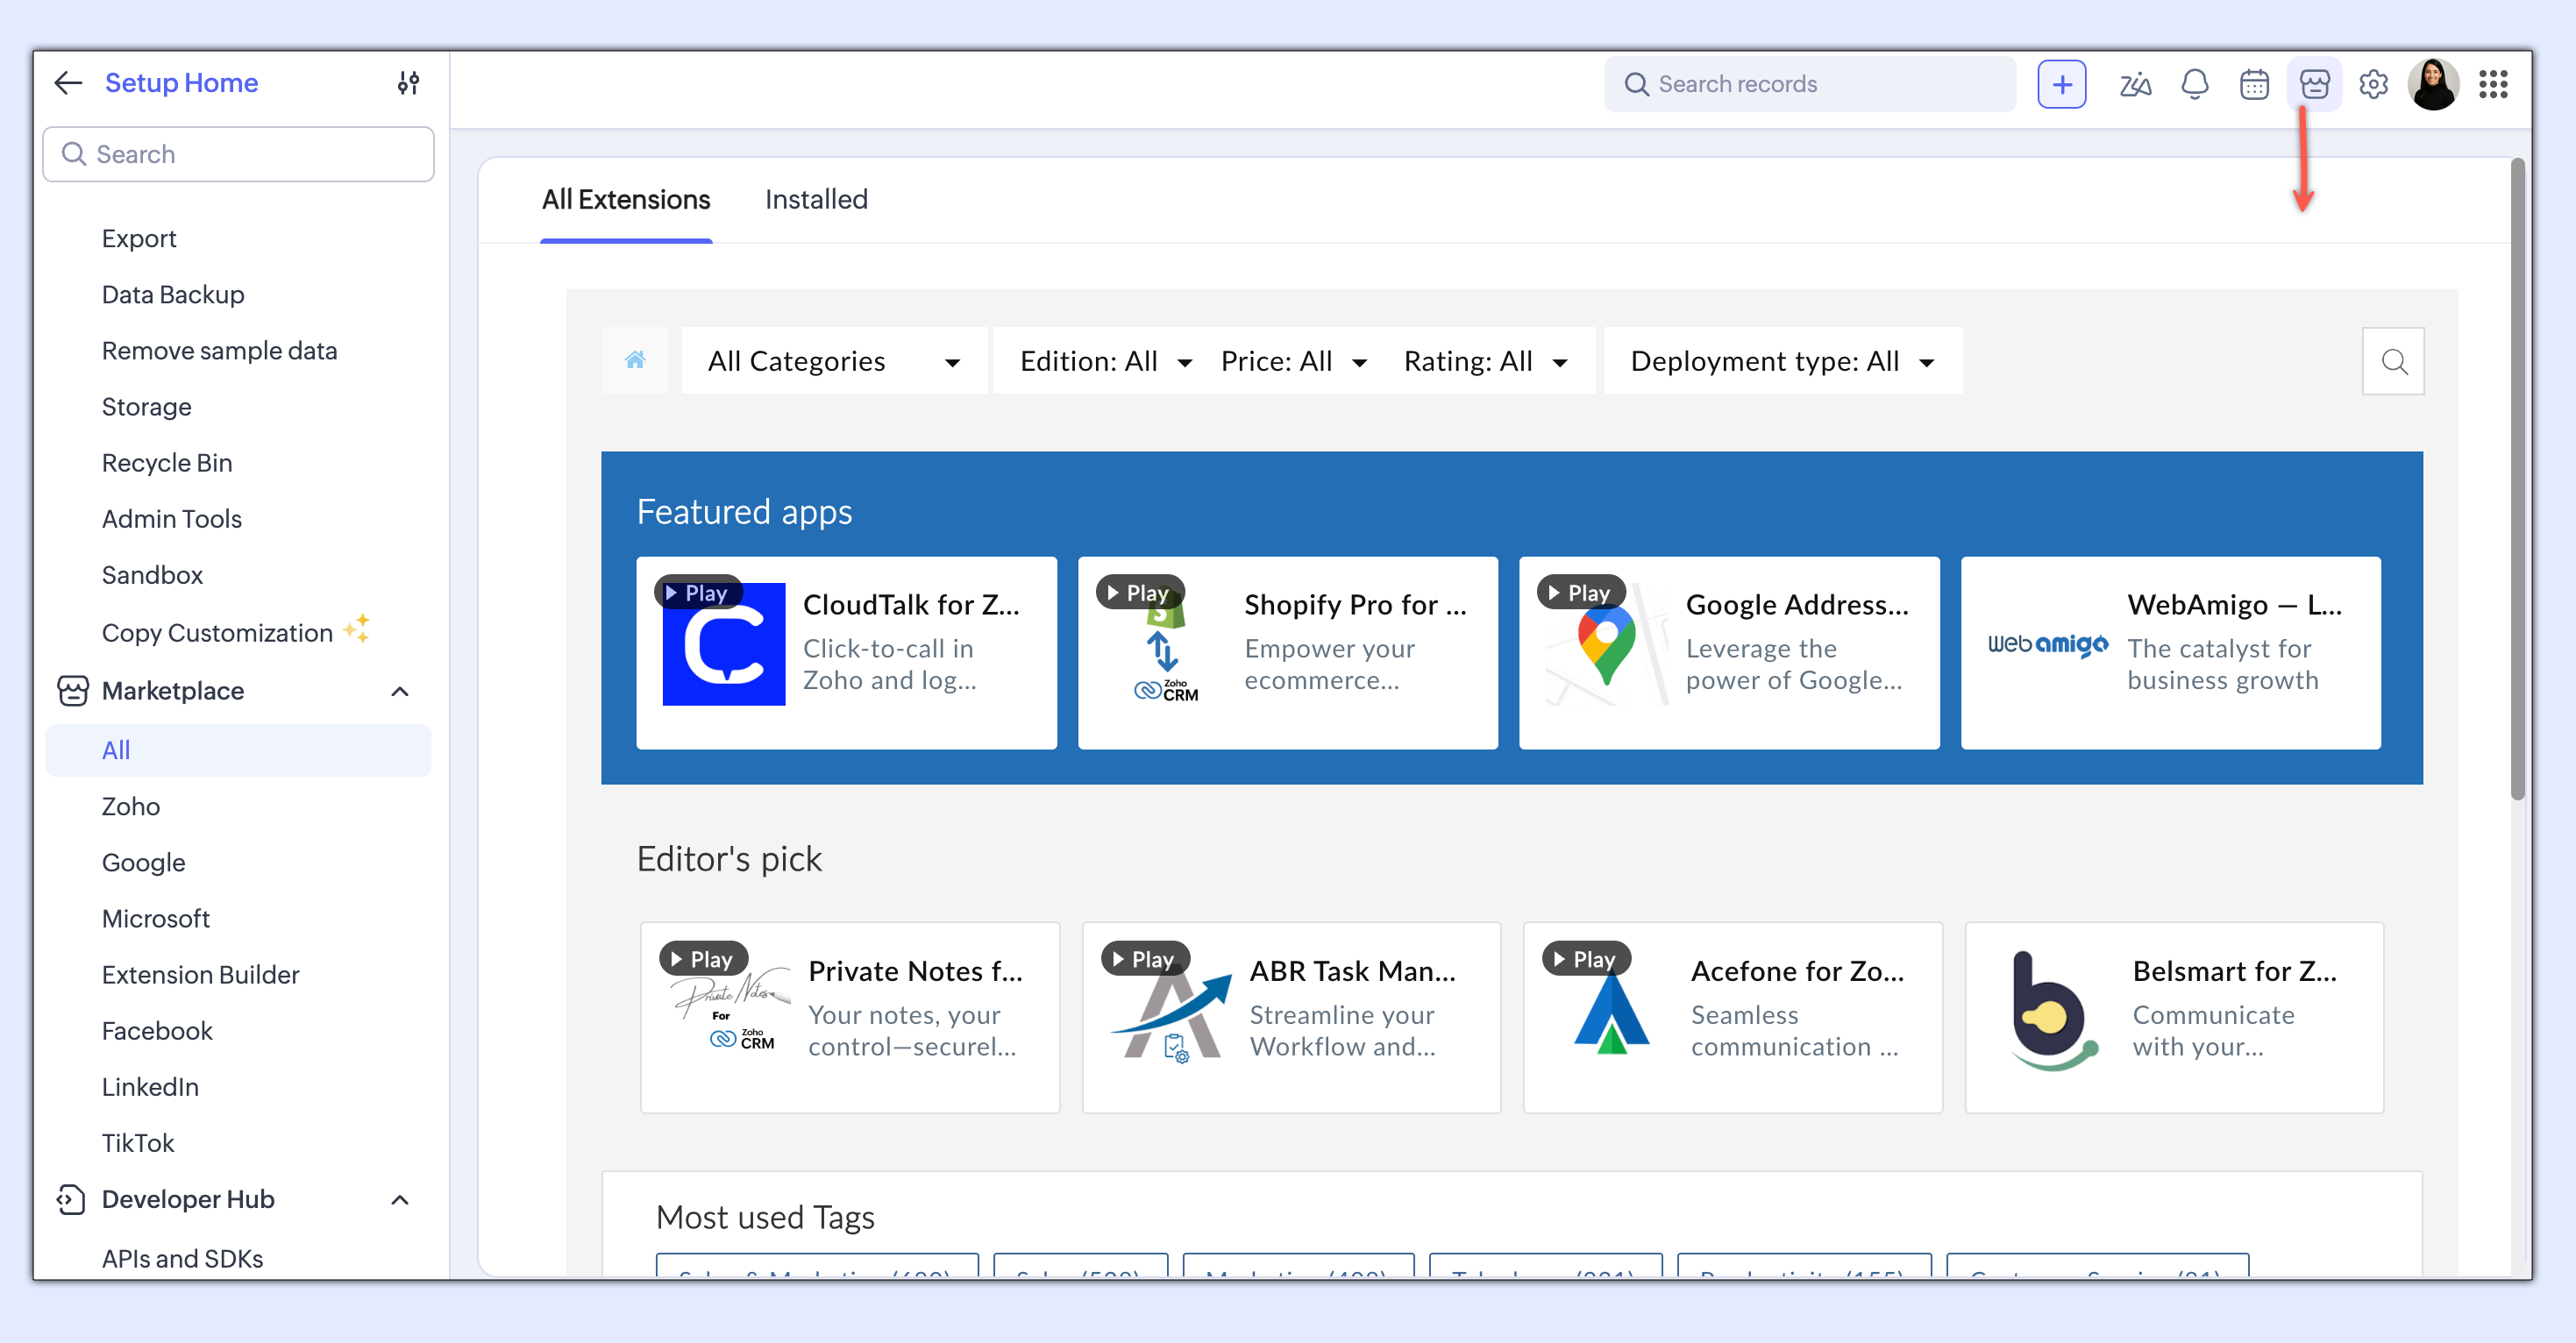Open the calendar icon in header

[x=2254, y=84]
